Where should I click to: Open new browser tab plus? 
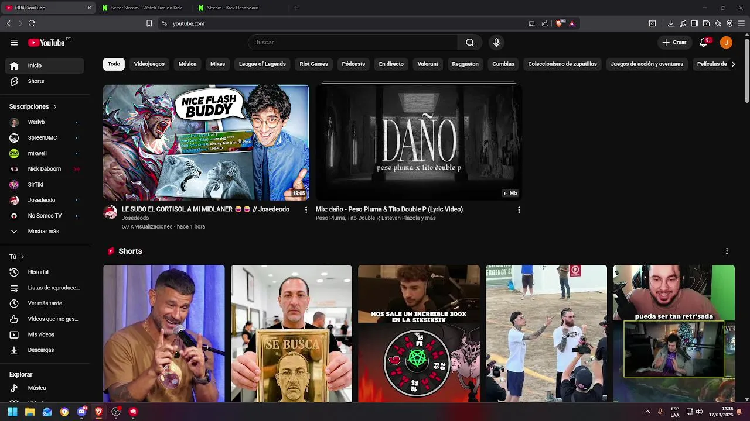click(296, 8)
